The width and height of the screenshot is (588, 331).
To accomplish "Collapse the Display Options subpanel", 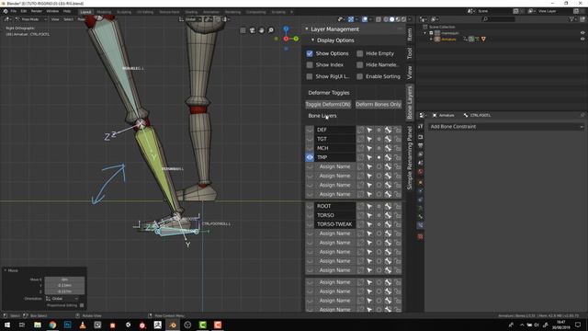I will point(312,40).
